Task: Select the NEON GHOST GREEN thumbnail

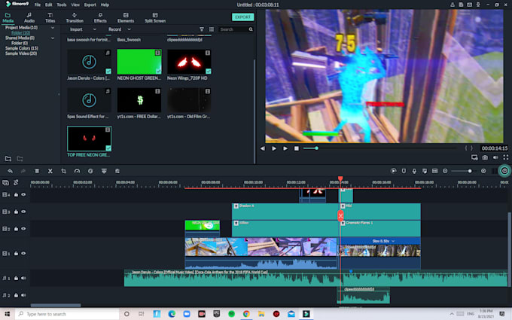Action: click(139, 62)
